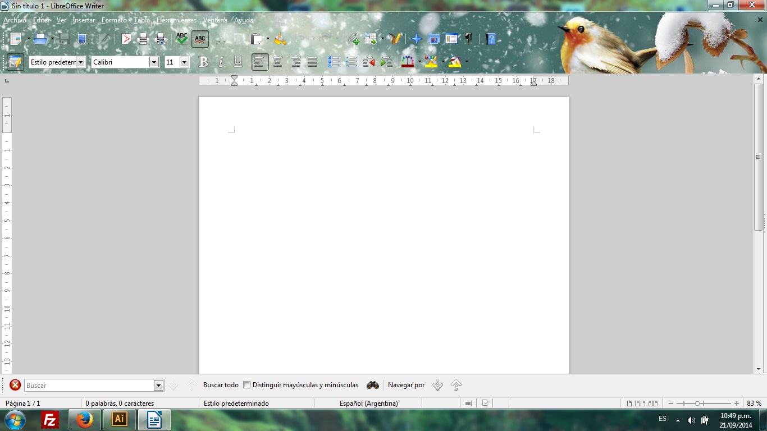Image resolution: width=767 pixels, height=431 pixels.
Task: Run spelling and grammar check
Action: coord(182,39)
